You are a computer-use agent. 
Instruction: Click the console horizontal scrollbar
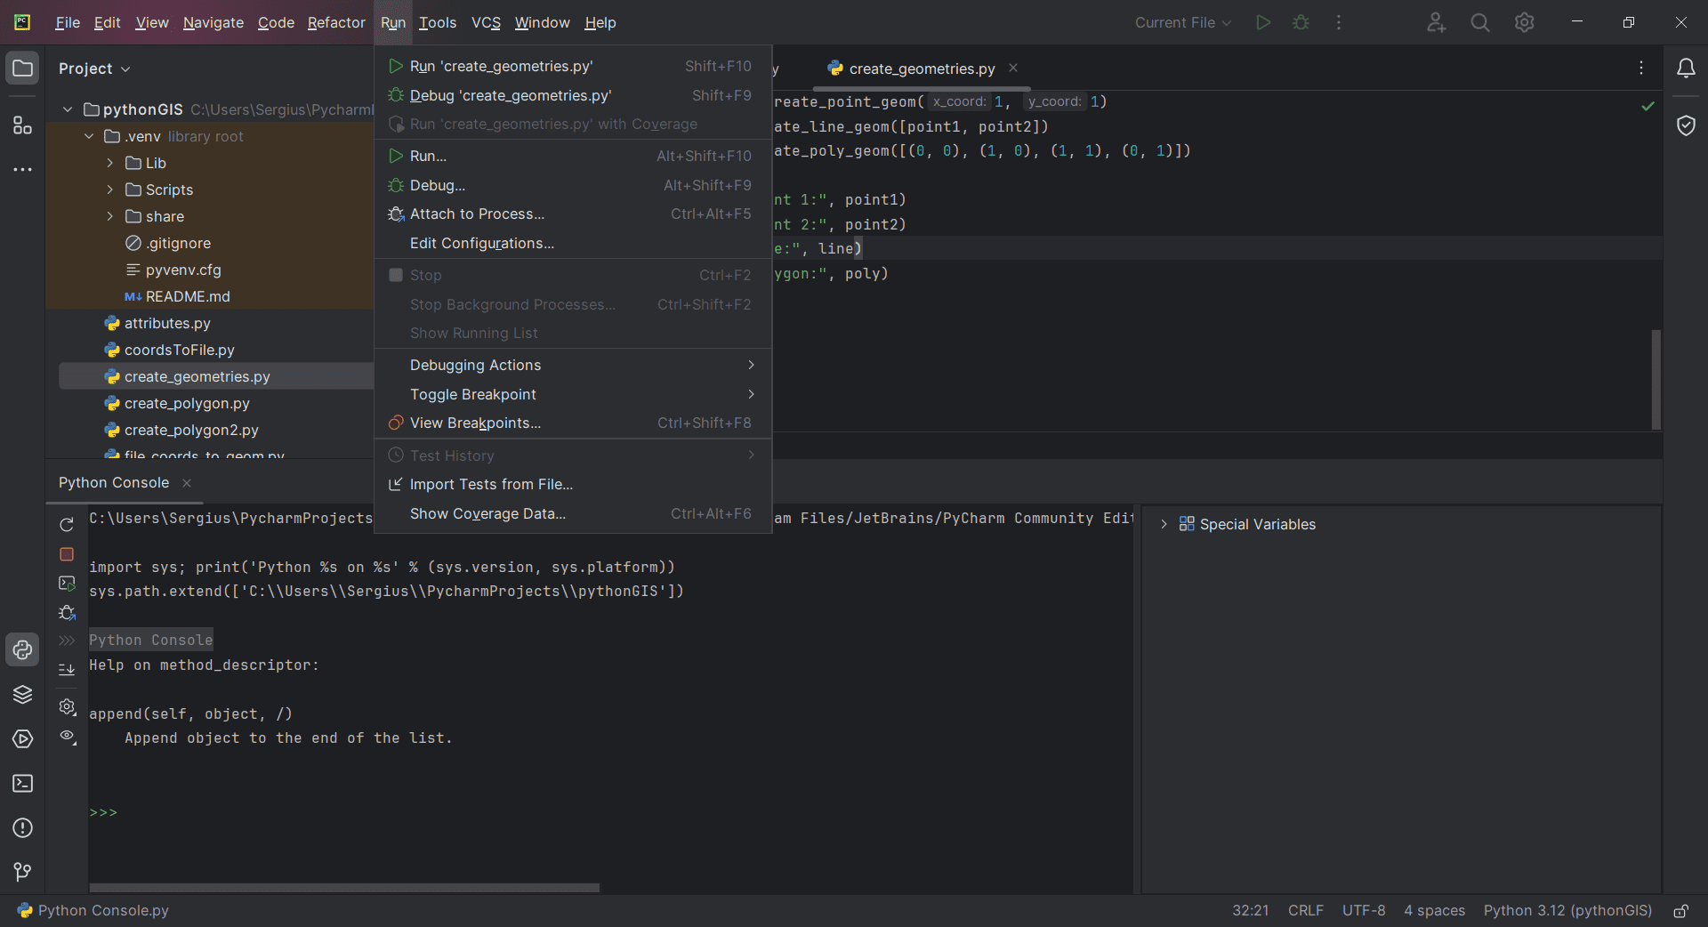[344, 888]
